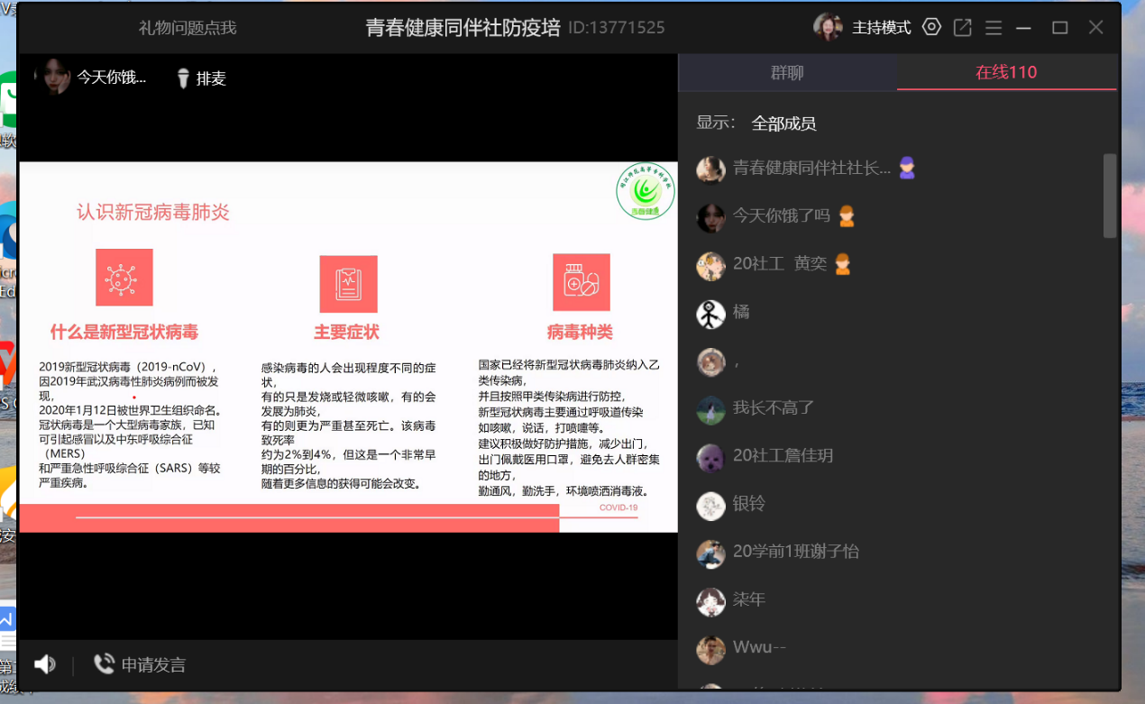Viewport: 1145px width, 704px height.
Task: Select member 我长不高了 in list
Action: (x=773, y=408)
